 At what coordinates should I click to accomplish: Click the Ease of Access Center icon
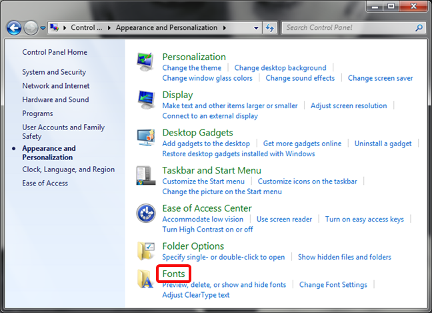coord(146,213)
